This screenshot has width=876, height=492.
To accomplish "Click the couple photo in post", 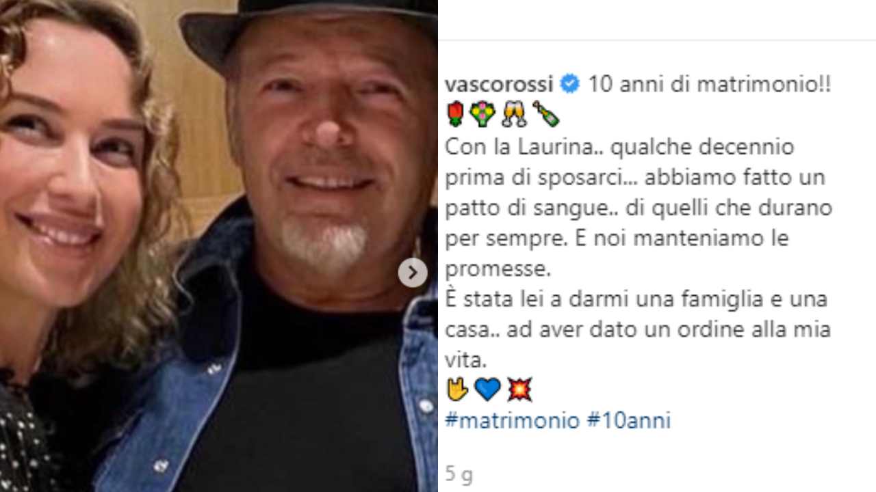I will pyautogui.click(x=219, y=246).
